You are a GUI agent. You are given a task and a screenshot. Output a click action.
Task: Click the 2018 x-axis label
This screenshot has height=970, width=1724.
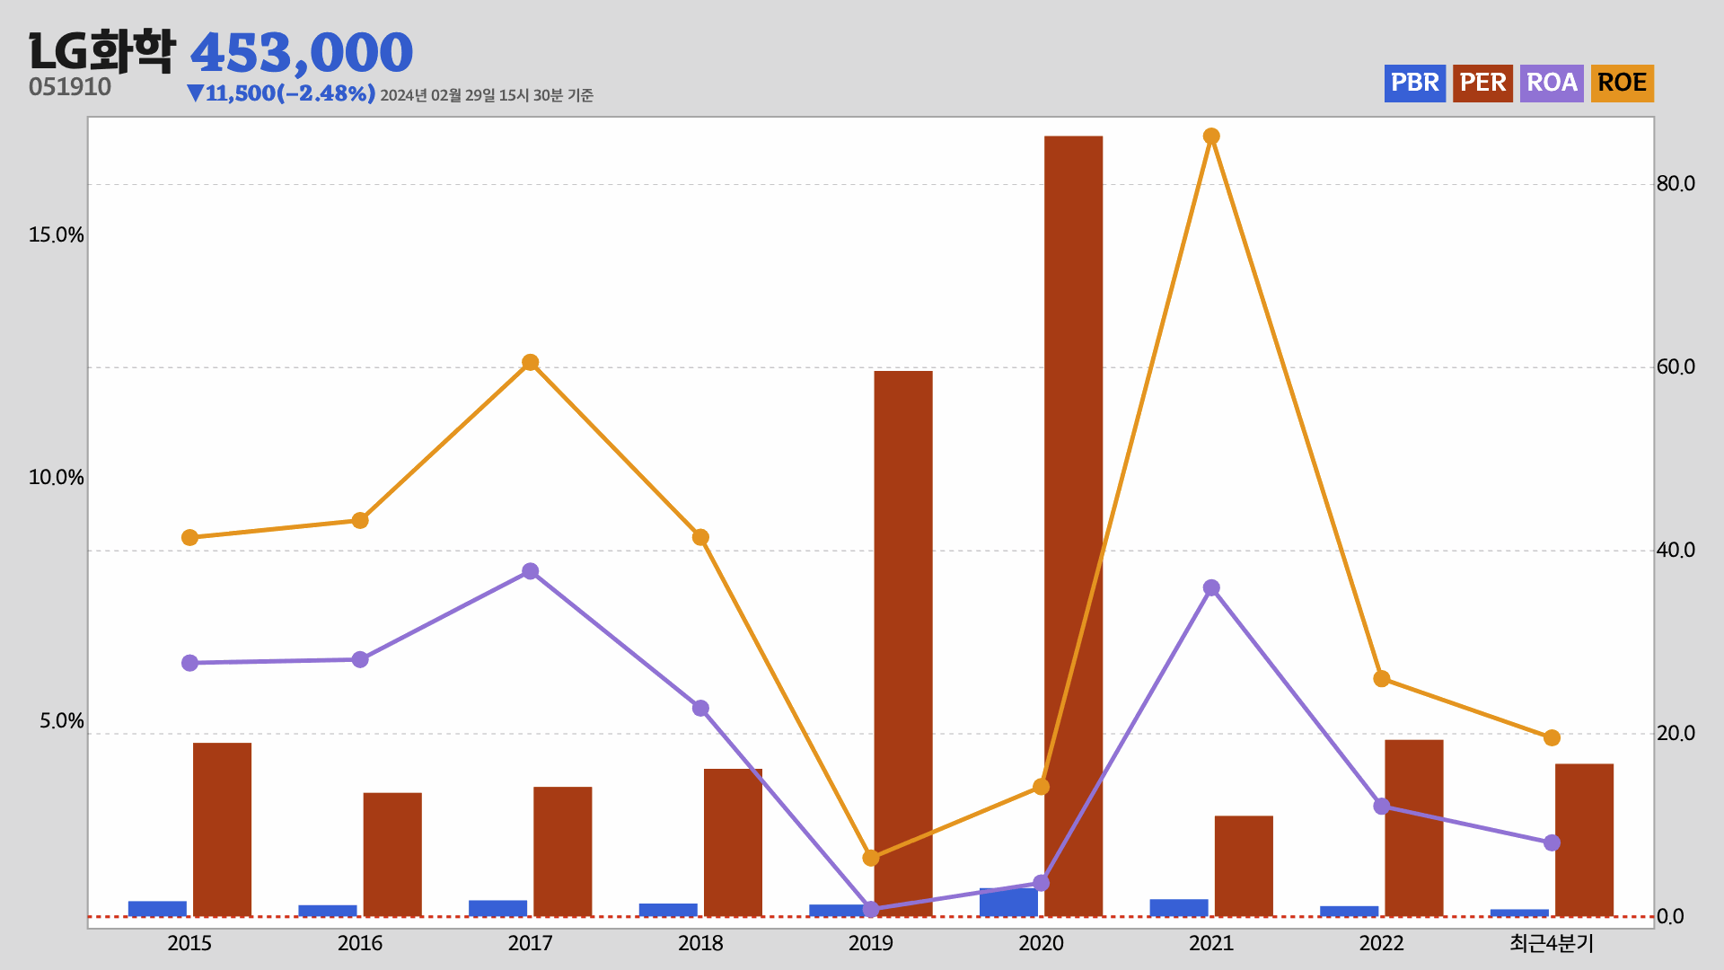700,943
